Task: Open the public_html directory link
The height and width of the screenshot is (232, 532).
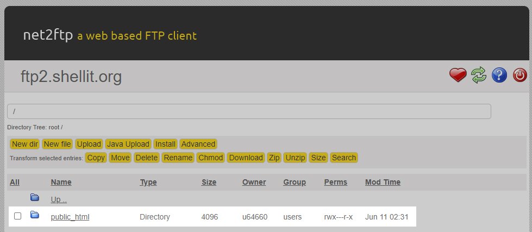Action: (70, 217)
